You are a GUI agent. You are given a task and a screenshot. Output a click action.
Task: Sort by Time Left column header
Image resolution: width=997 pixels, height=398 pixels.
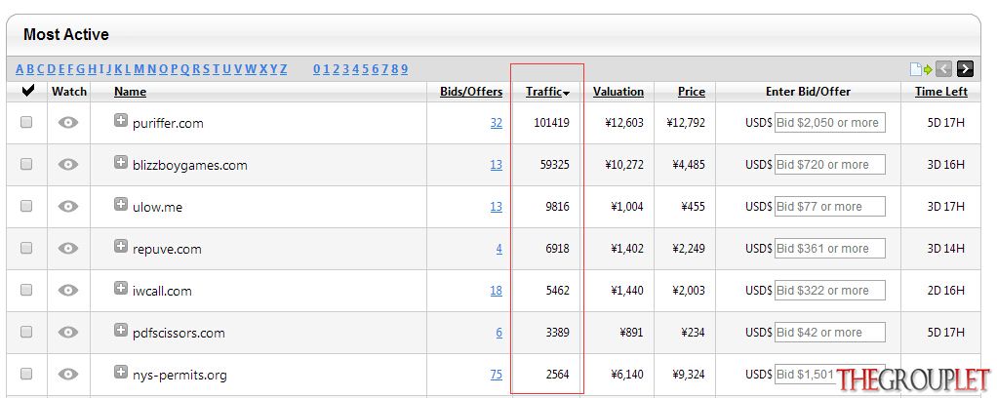(941, 92)
